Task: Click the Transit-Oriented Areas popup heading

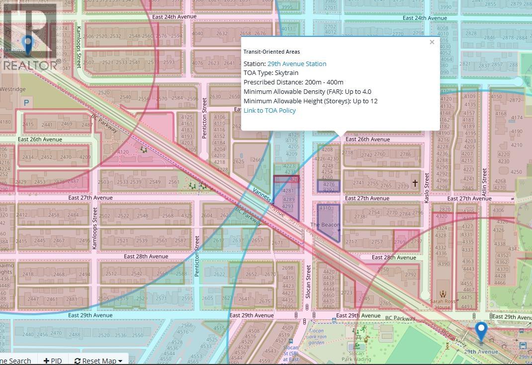Action: tap(271, 52)
